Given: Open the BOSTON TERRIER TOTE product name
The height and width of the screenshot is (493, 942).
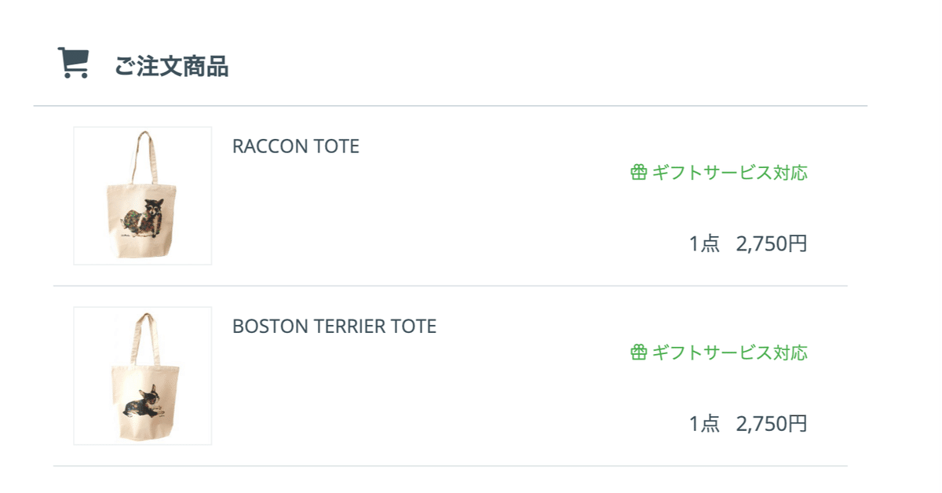Looking at the screenshot, I should pyautogui.click(x=334, y=326).
